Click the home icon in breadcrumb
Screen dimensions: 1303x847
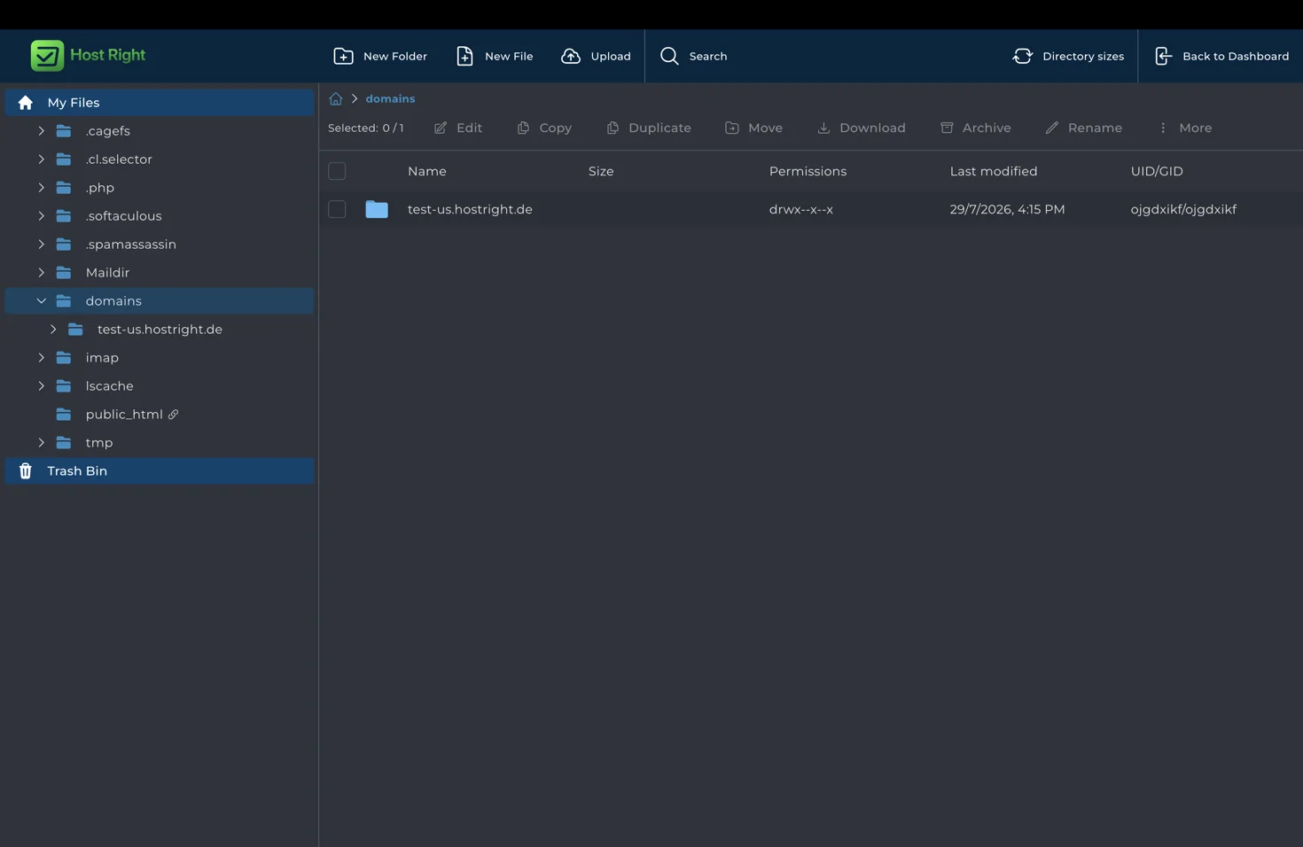(336, 99)
